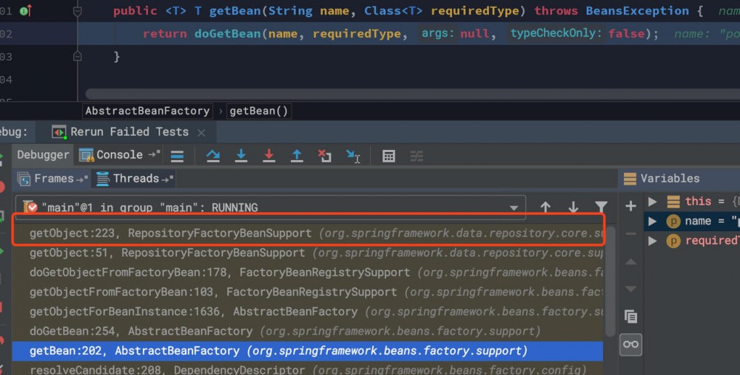Click doGetBean call in editor
Image resolution: width=740 pixels, height=375 pixels.
point(227,34)
